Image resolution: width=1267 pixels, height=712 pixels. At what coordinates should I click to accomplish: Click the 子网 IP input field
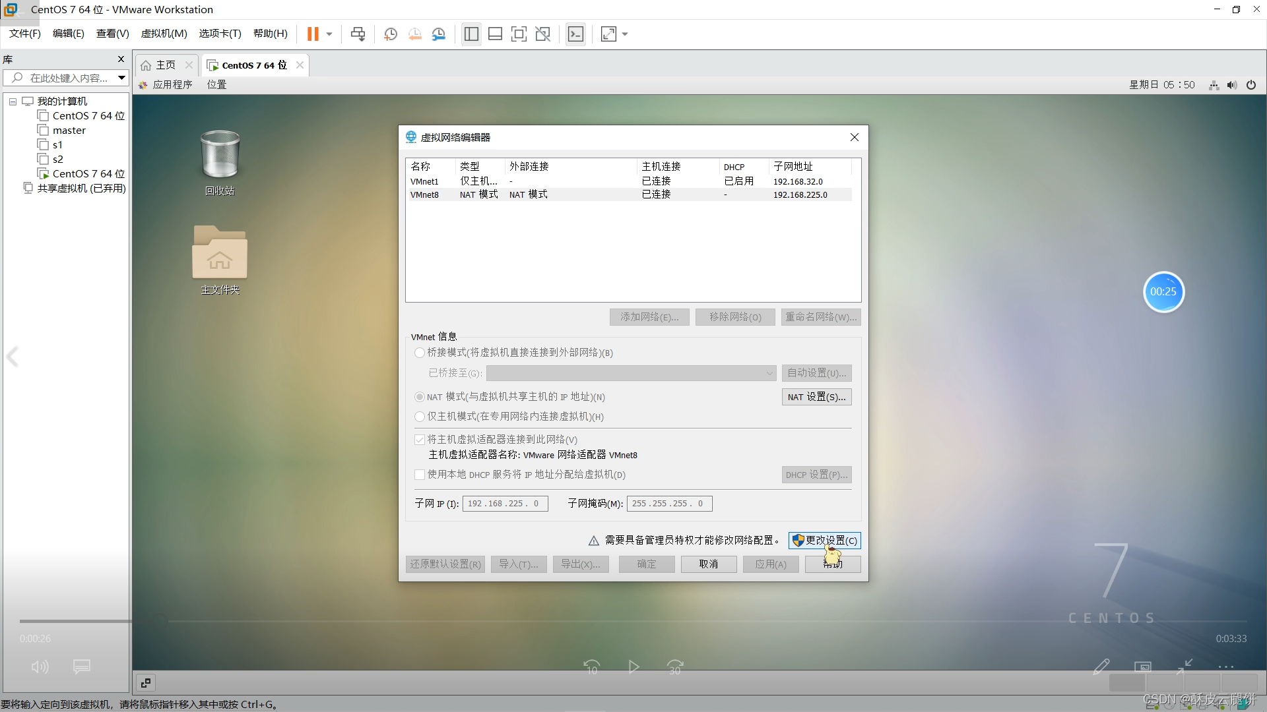(505, 503)
